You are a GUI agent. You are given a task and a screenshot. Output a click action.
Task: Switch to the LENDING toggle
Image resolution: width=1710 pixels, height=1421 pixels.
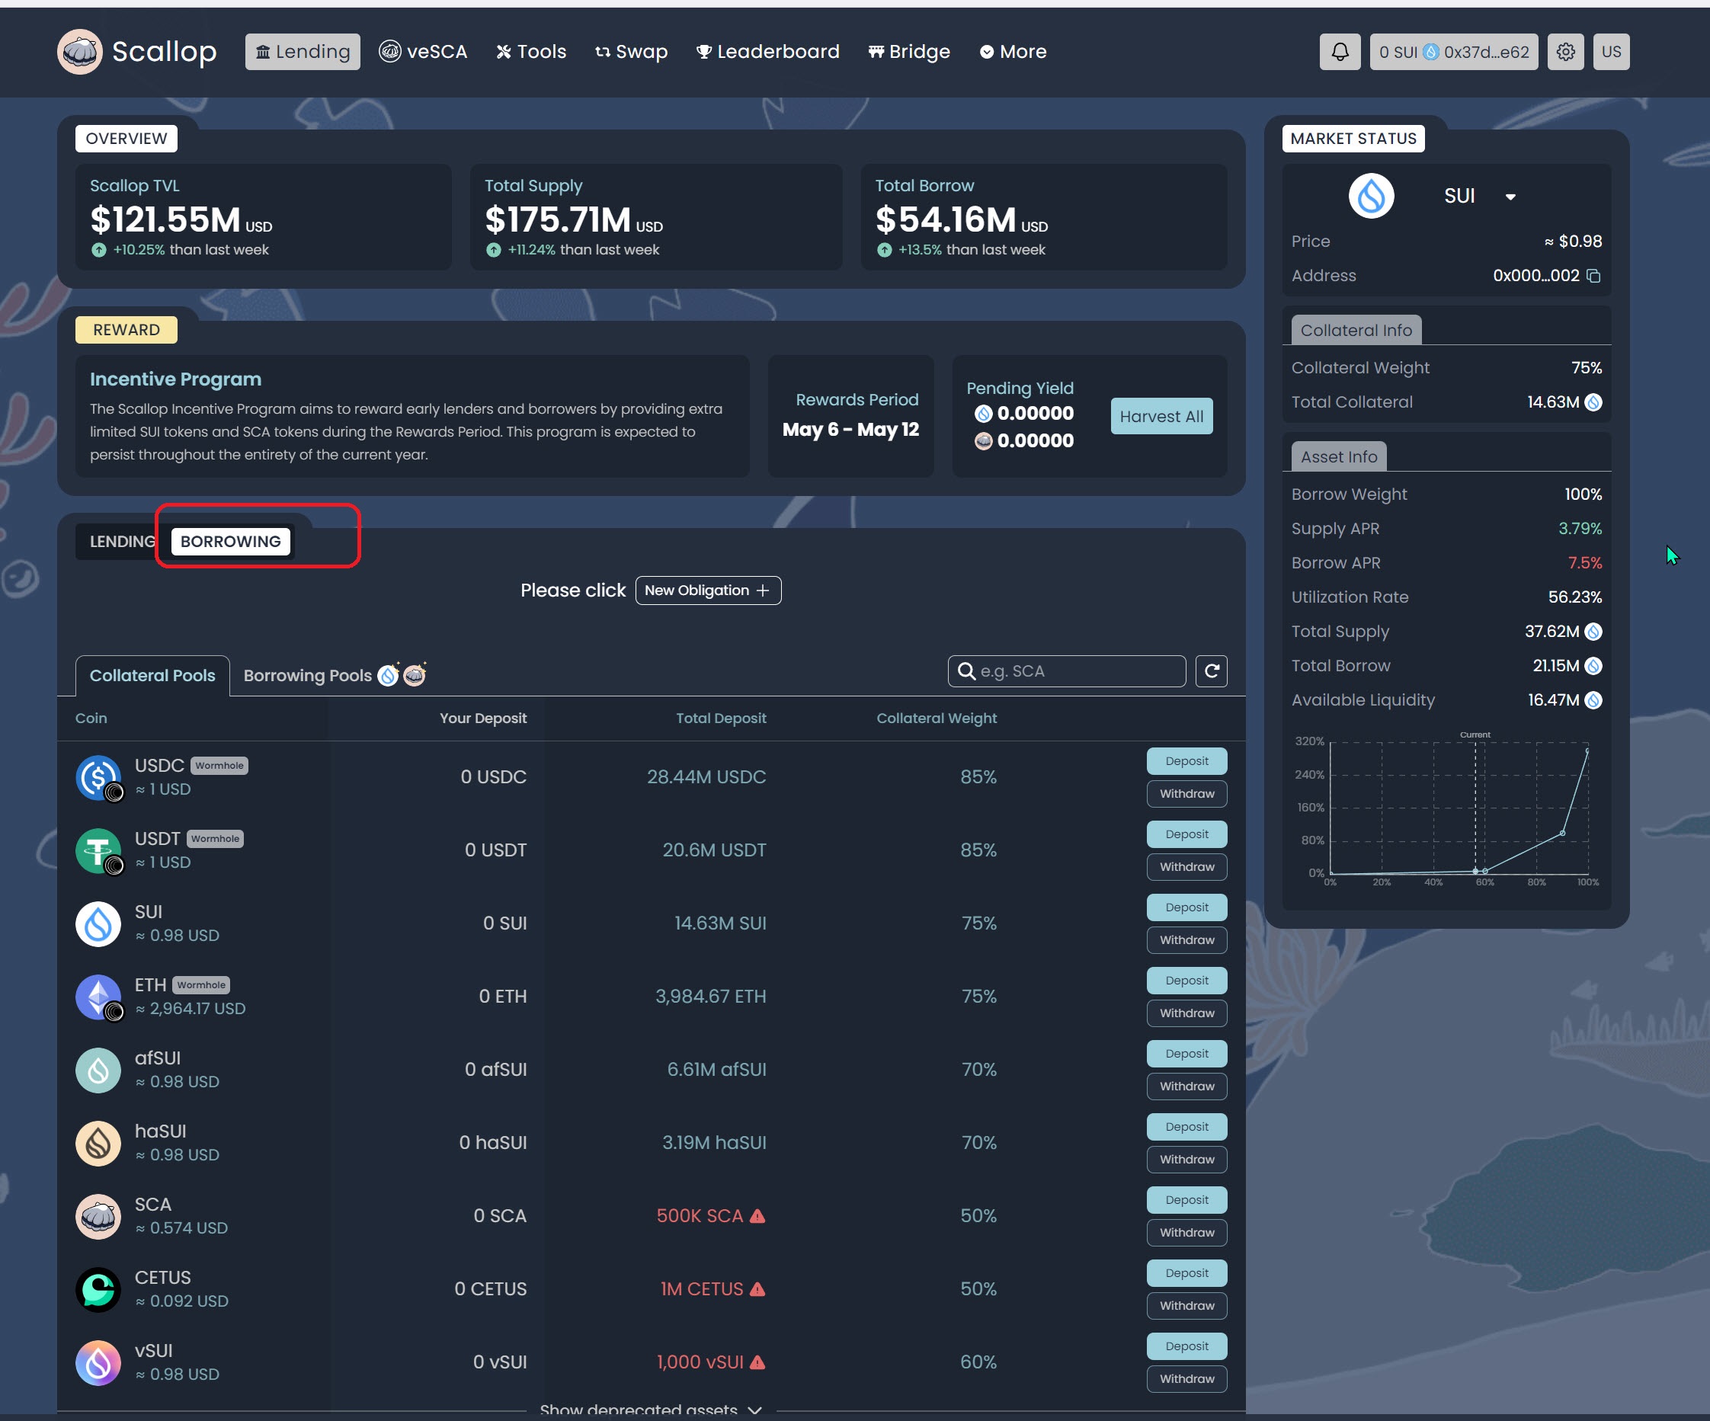tap(121, 542)
